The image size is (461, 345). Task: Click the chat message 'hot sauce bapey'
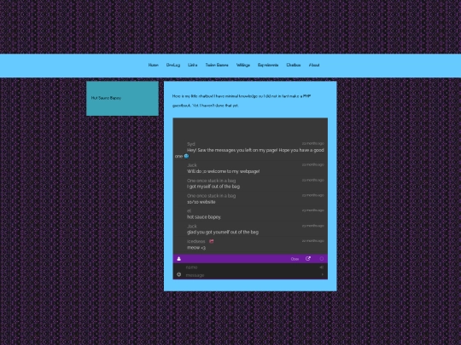coord(204,217)
